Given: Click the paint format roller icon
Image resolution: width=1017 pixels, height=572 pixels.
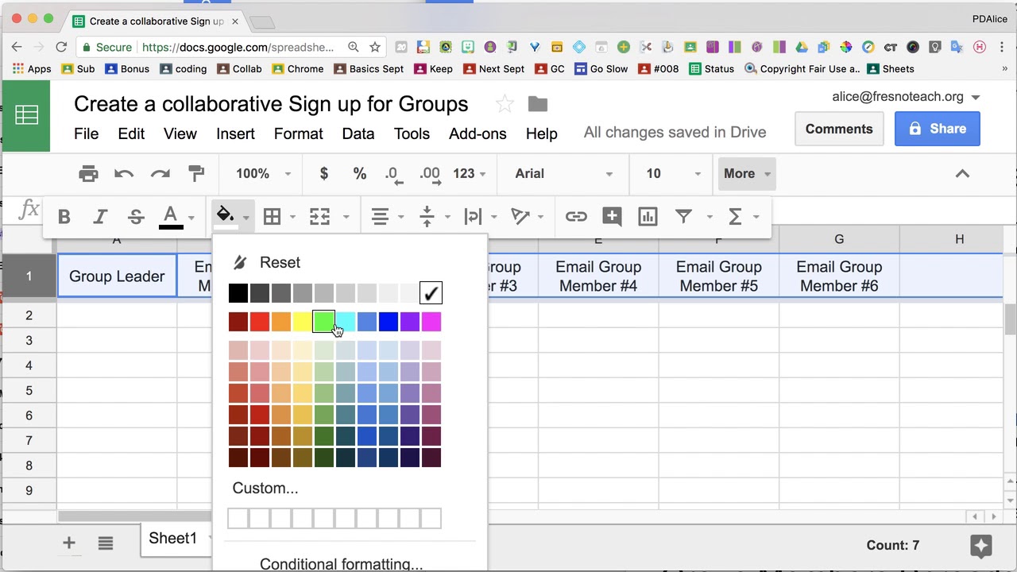Looking at the screenshot, I should (195, 173).
